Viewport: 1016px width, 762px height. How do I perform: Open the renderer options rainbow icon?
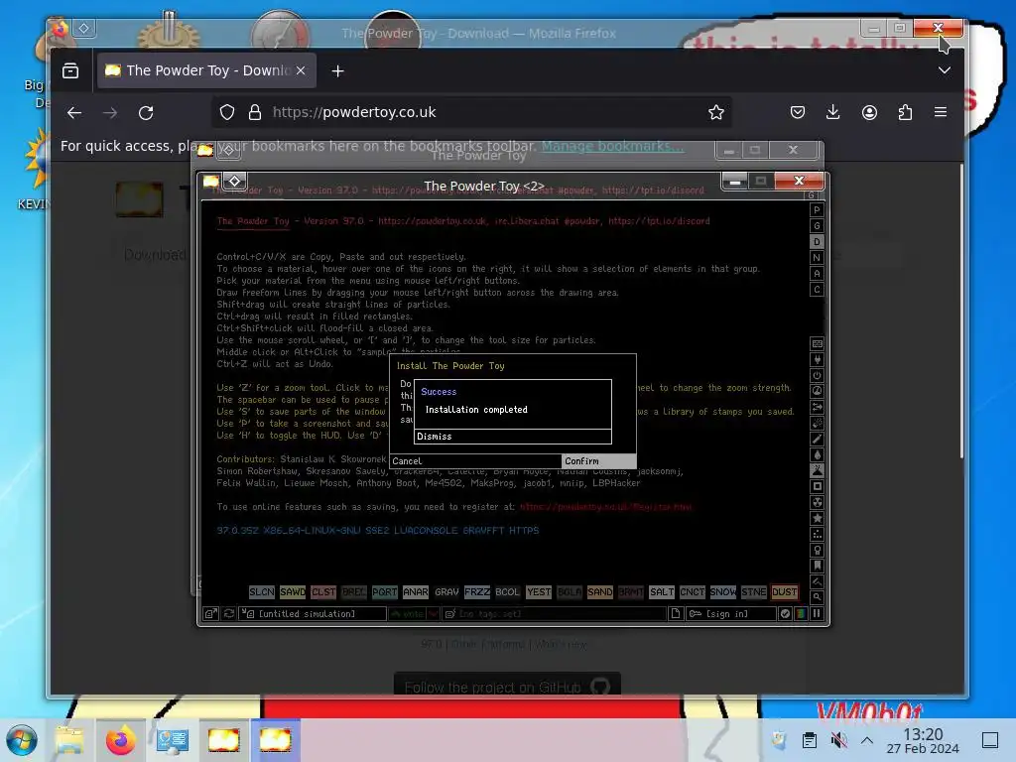click(x=801, y=613)
